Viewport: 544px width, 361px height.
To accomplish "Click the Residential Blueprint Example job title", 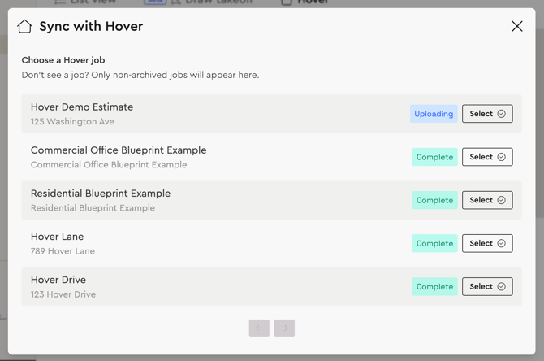I will pyautogui.click(x=101, y=194).
